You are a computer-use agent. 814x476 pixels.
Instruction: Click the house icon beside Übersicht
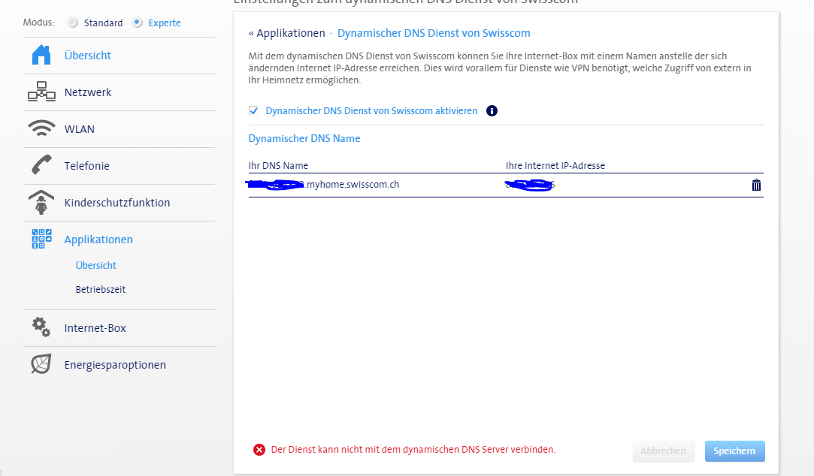(41, 56)
